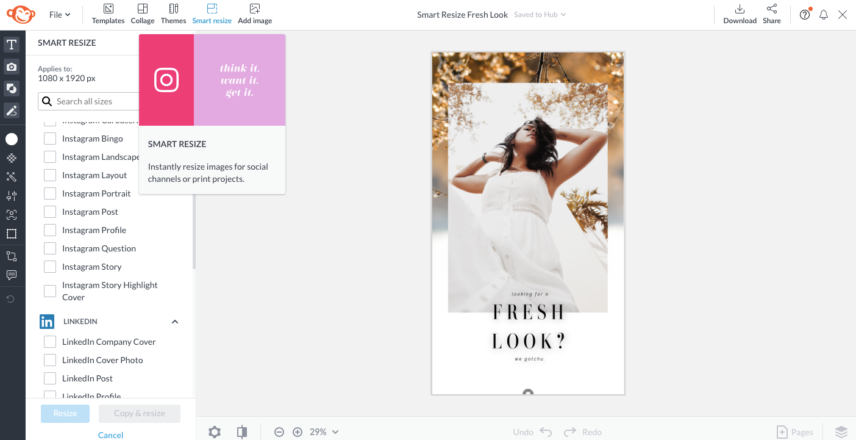Viewport: 856px width, 440px height.
Task: Check the Instagram Layout checkbox
Action: [x=50, y=175]
